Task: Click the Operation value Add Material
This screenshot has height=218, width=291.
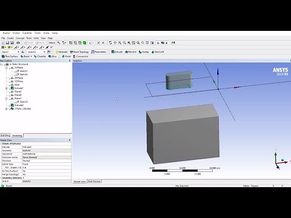Action: click(x=47, y=154)
